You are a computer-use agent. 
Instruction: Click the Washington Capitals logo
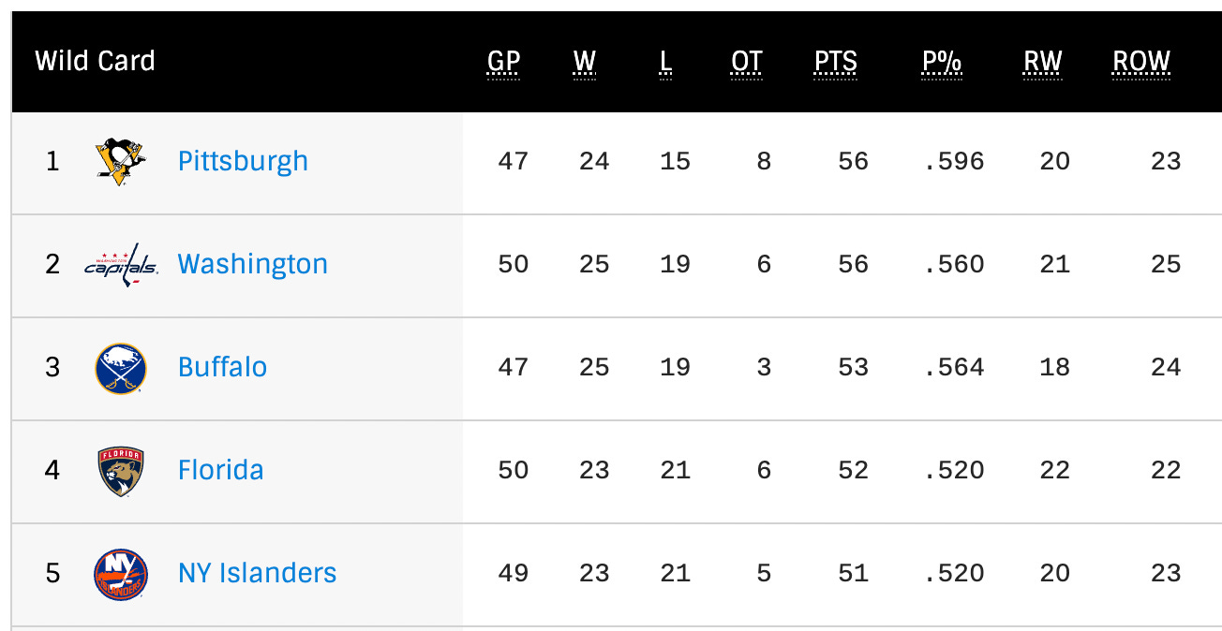coord(121,265)
